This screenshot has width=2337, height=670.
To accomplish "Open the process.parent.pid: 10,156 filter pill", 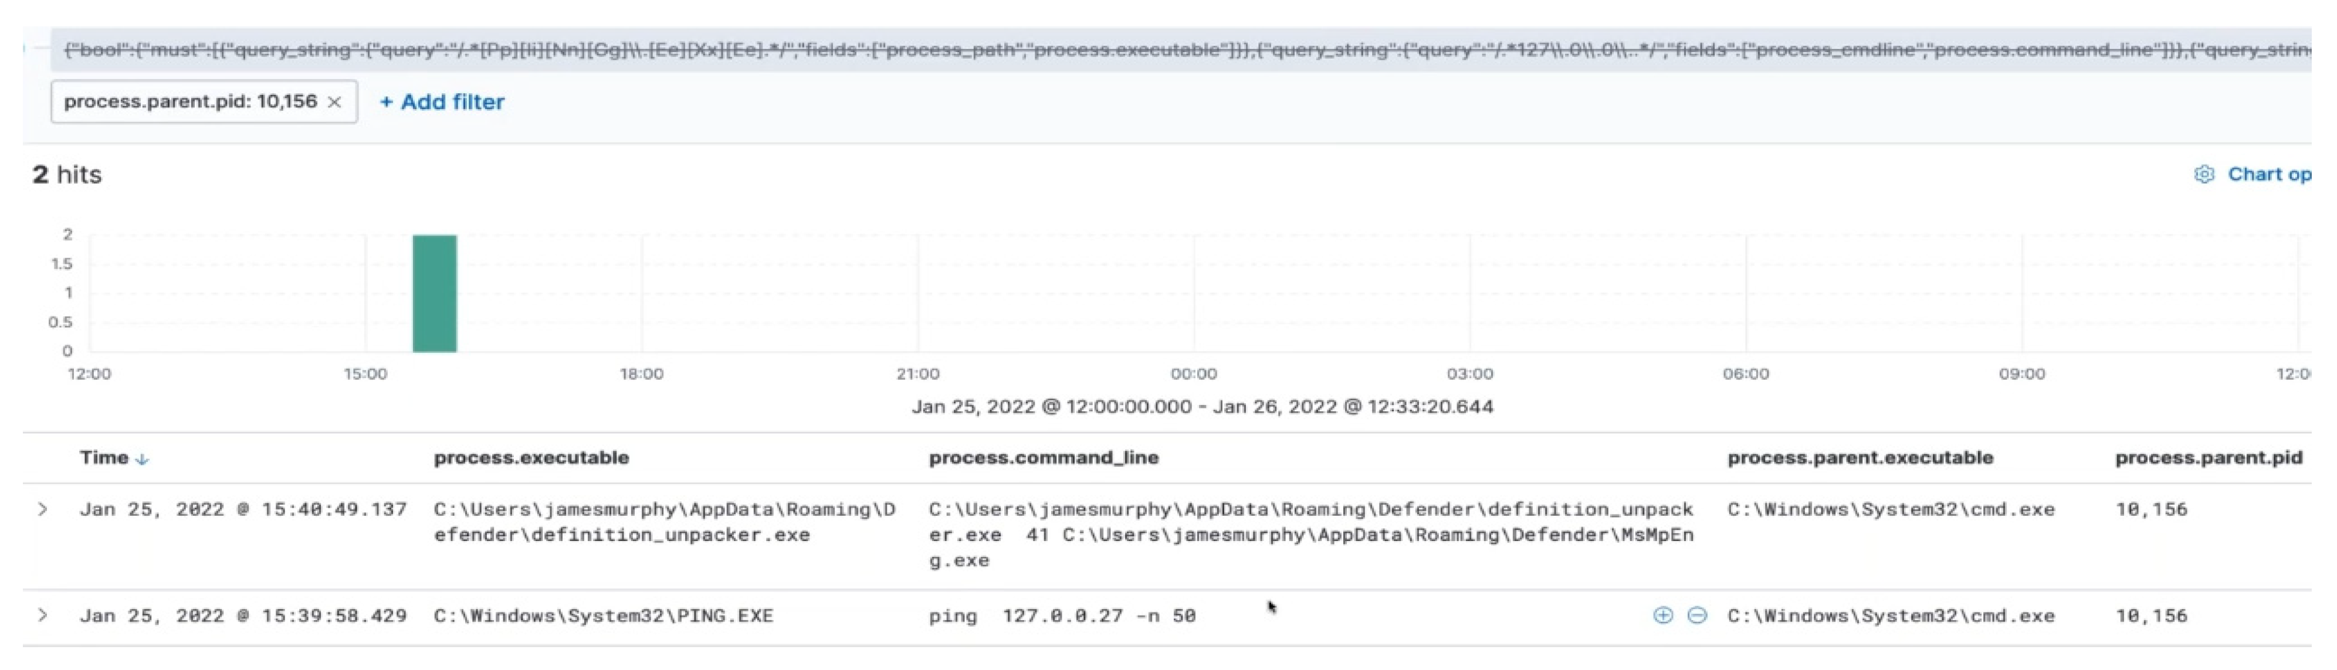I will (x=191, y=101).
